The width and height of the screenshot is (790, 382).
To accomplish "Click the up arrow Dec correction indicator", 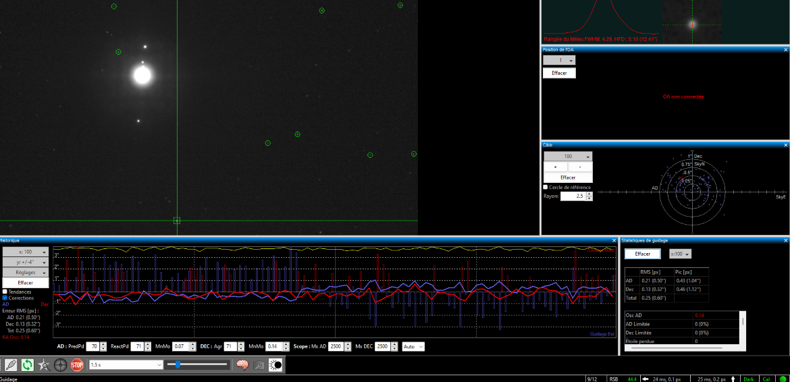I will [x=733, y=379].
